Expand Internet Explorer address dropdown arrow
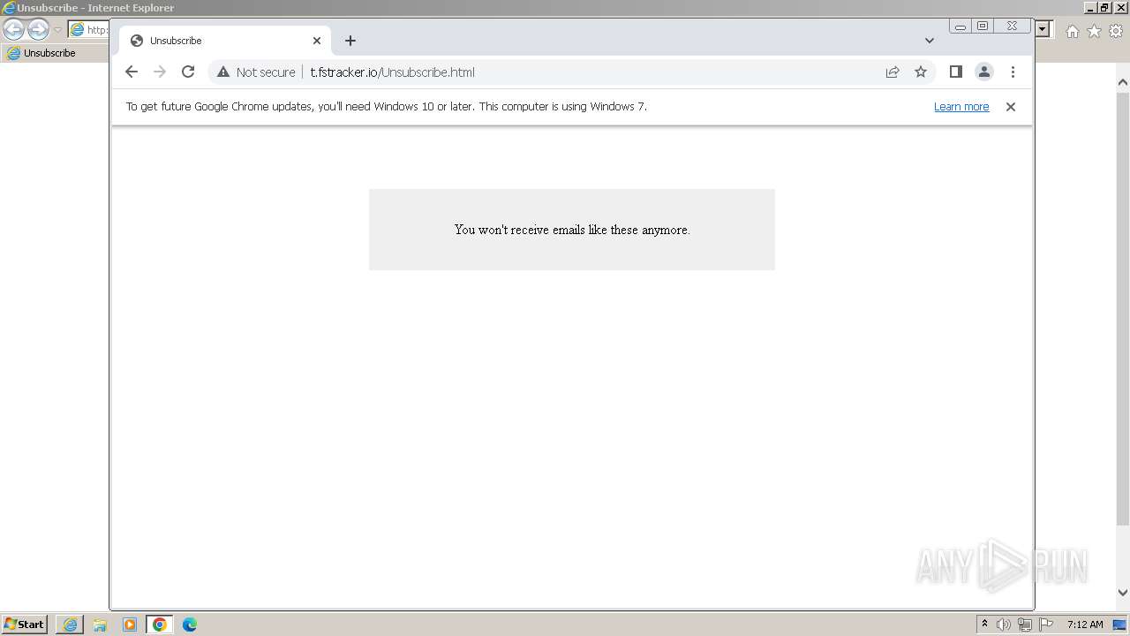Viewport: 1130px width, 636px height. (x=1043, y=30)
